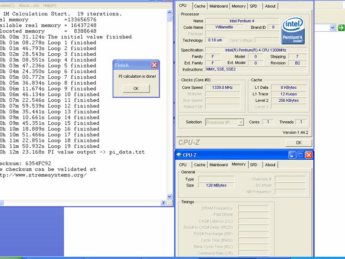Click the Technology value 0.18 um
345x259 pixels.
coord(215,40)
